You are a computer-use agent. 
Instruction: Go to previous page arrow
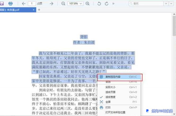coord(24,4)
